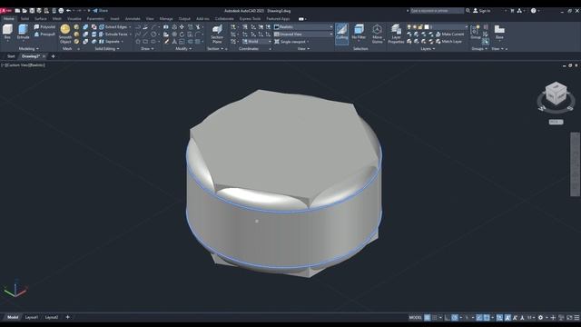Click the search keyword input field
Viewport: 581px width, 327px height.
pos(437,11)
